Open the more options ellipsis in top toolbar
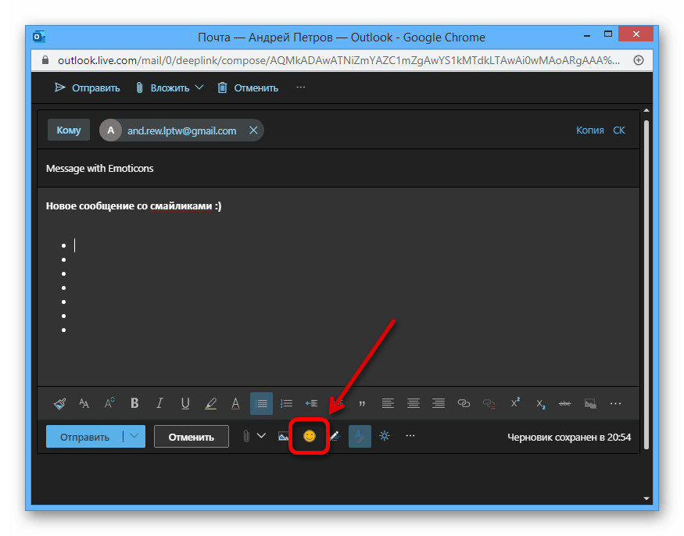Image resolution: width=684 pixels, height=536 pixels. tap(301, 88)
